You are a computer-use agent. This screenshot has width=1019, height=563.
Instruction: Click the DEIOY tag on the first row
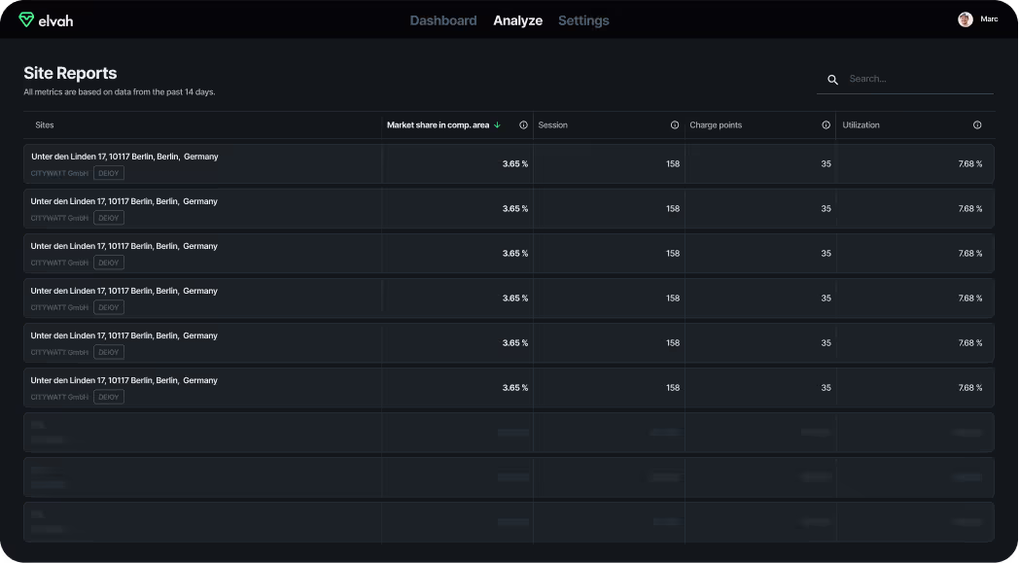[108, 172]
